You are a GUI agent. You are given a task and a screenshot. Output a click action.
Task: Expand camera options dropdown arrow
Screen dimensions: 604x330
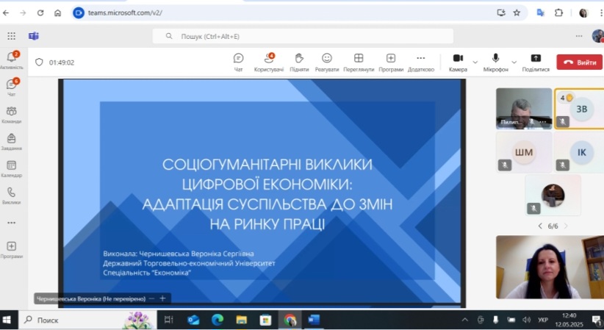pos(475,62)
